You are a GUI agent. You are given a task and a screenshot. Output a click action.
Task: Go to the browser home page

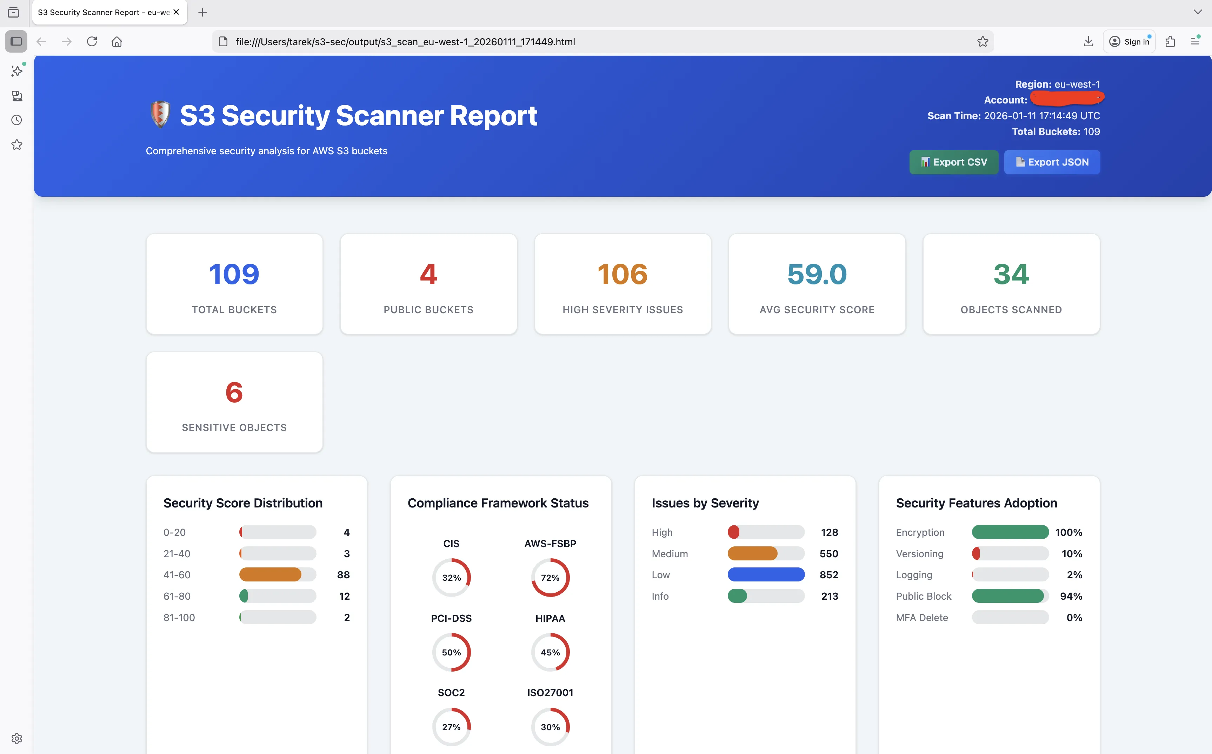coord(117,41)
